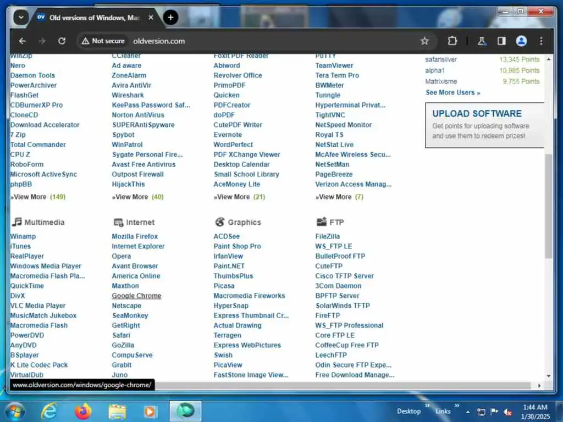
Task: Launch Internet Explorer from the taskbar
Action: click(x=49, y=411)
